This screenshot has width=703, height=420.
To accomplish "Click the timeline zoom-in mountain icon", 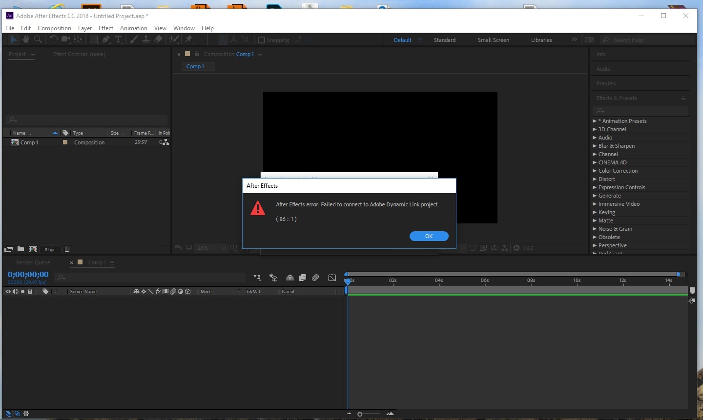I will tap(390, 414).
